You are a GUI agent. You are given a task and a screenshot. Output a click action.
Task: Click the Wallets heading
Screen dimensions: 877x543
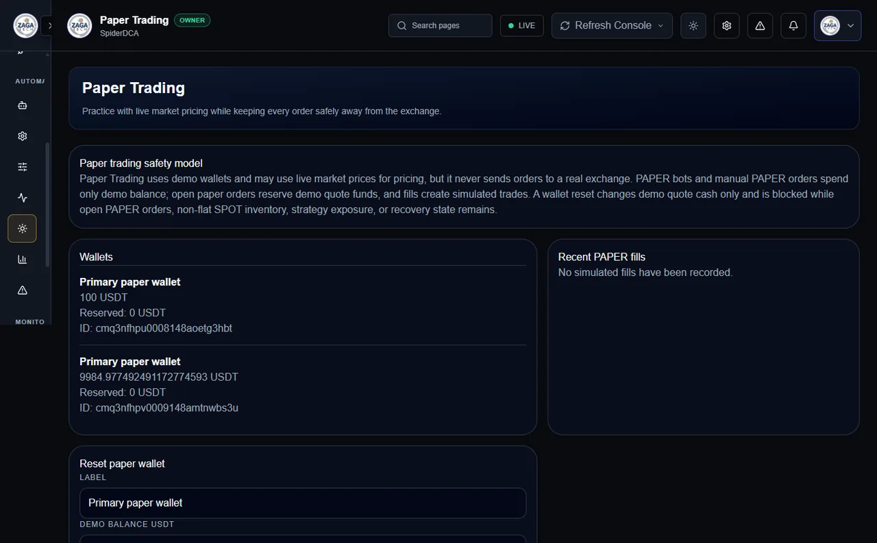[96, 257]
